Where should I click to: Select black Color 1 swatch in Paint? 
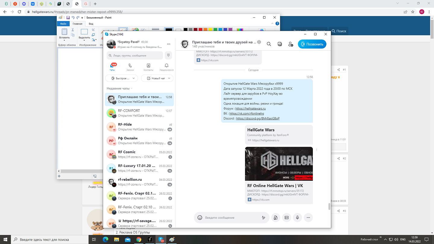click(x=169, y=30)
